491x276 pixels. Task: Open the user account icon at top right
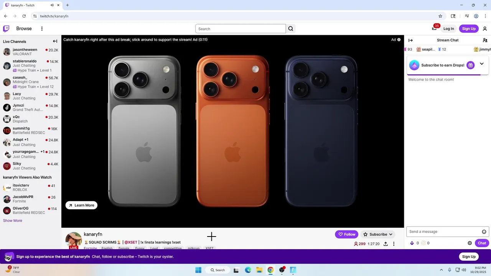[x=485, y=29]
